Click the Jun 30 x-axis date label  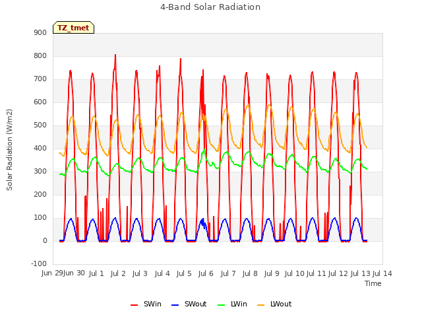point(75,273)
